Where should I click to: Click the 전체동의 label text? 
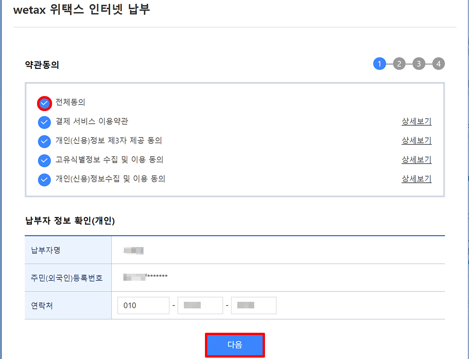click(70, 102)
